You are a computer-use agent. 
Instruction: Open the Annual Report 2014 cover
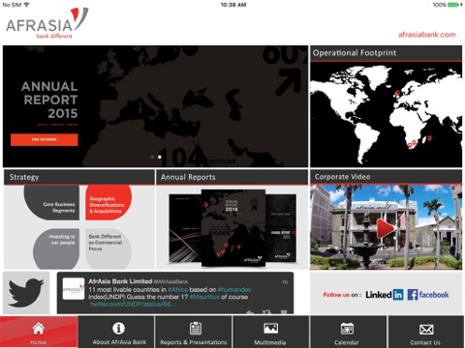click(233, 228)
